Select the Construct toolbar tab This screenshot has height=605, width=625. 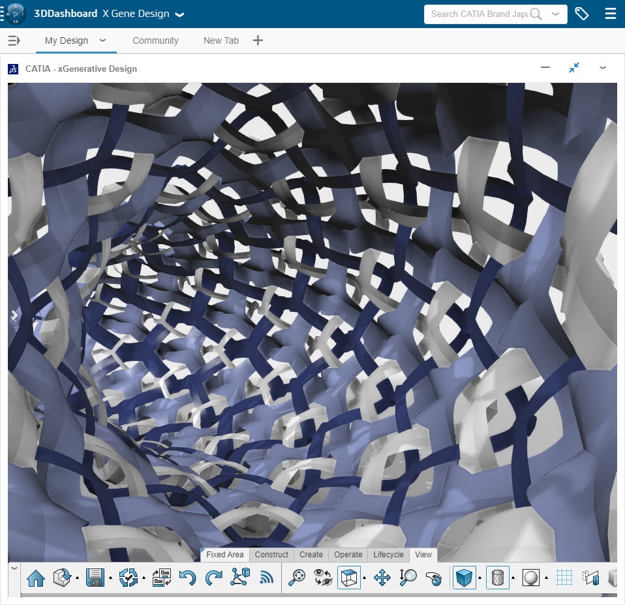tap(271, 554)
